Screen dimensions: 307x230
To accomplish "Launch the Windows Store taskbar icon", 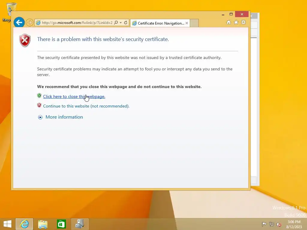I will click(61, 224).
